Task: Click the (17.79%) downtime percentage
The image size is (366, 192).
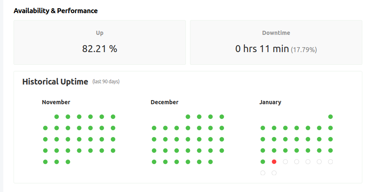Action: (x=304, y=50)
